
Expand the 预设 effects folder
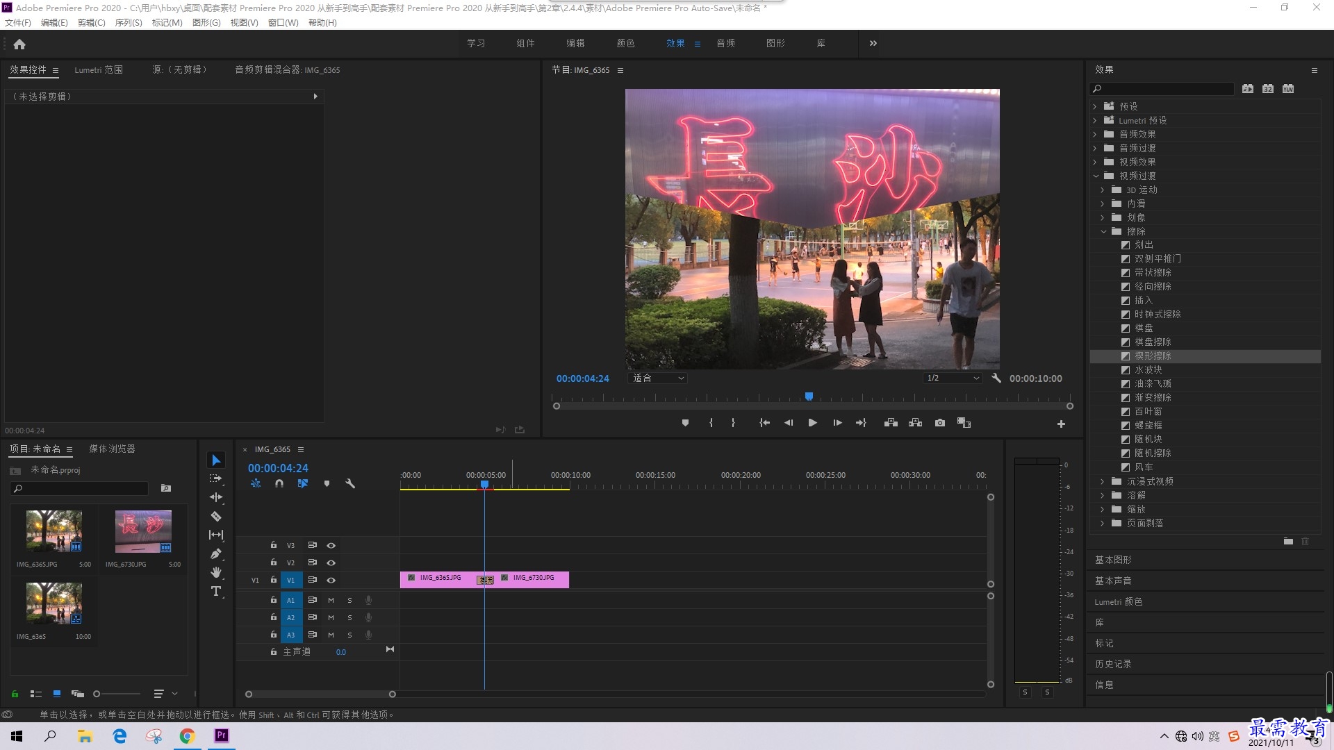click(1095, 107)
